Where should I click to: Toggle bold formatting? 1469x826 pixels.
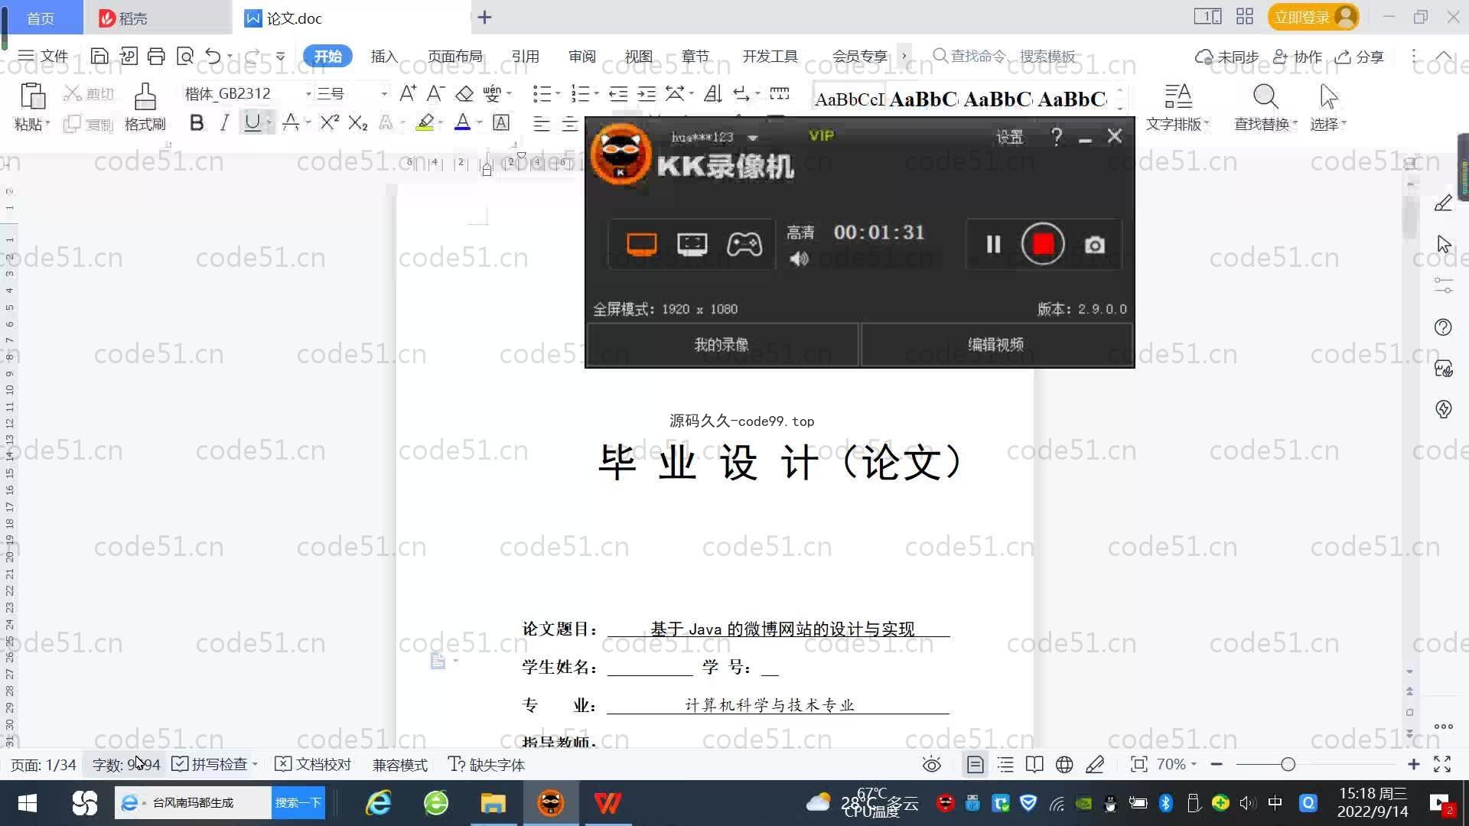197,122
